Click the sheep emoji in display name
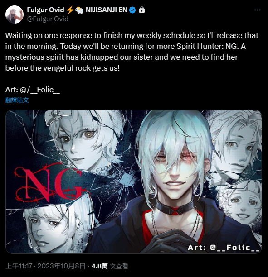The height and width of the screenshot is (277, 268). point(79,10)
